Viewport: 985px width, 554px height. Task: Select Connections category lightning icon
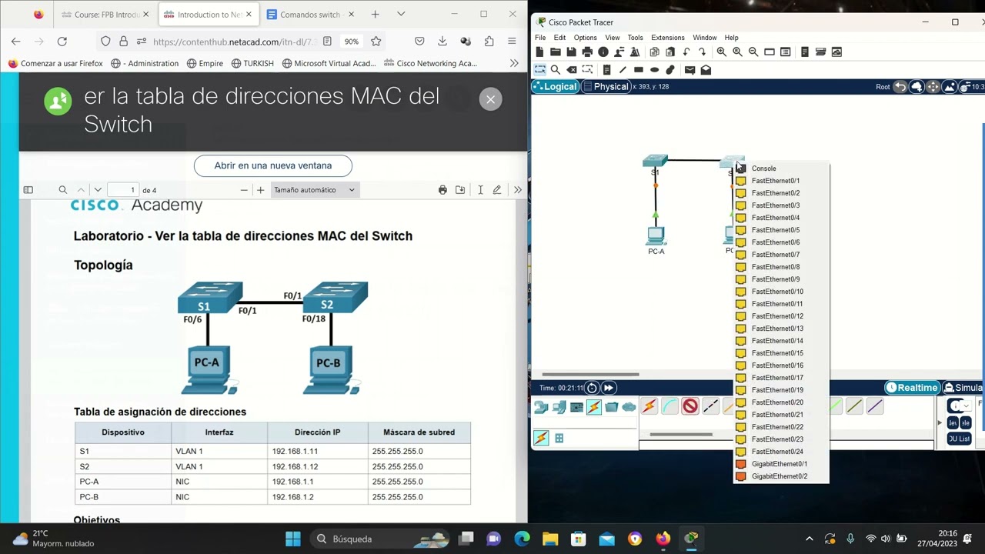click(x=594, y=407)
